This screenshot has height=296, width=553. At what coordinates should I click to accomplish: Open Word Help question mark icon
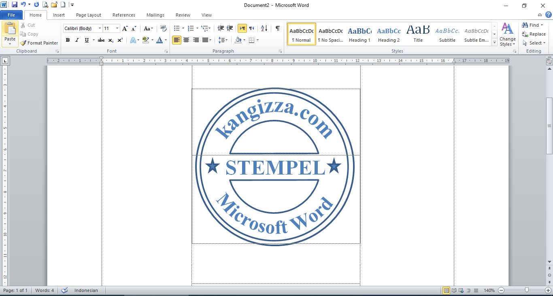548,15
